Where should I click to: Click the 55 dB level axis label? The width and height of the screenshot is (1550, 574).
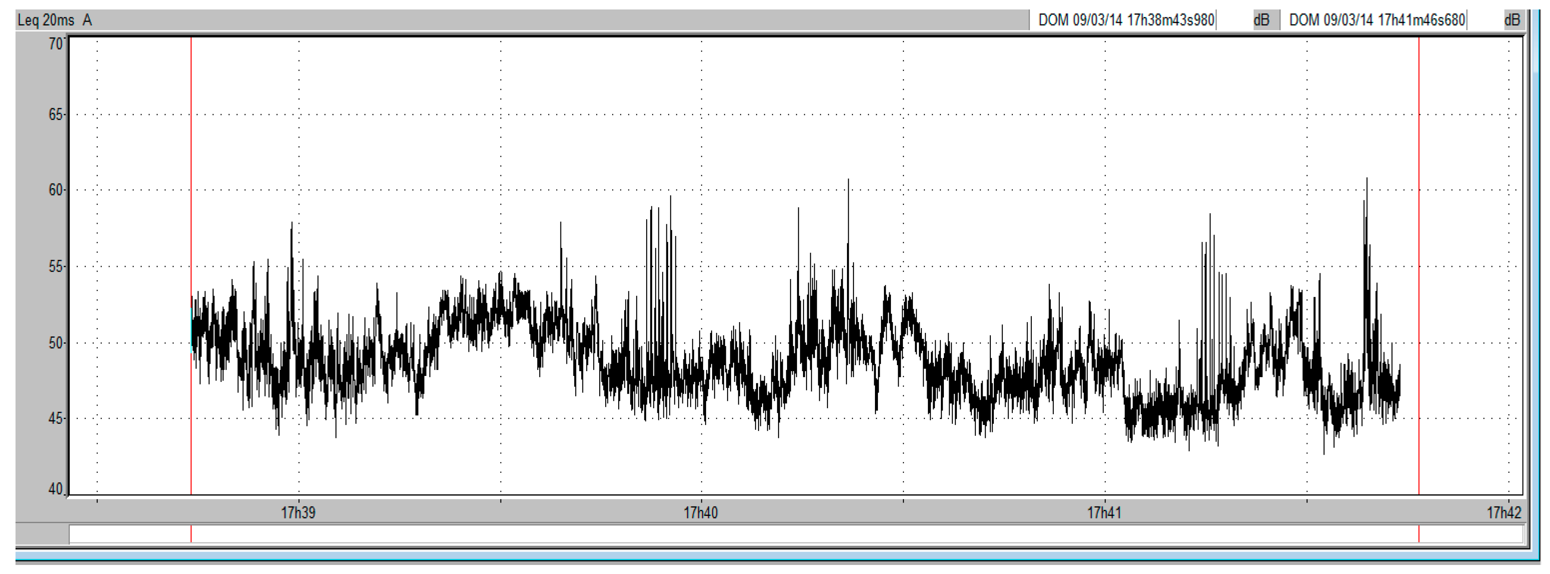[55, 267]
